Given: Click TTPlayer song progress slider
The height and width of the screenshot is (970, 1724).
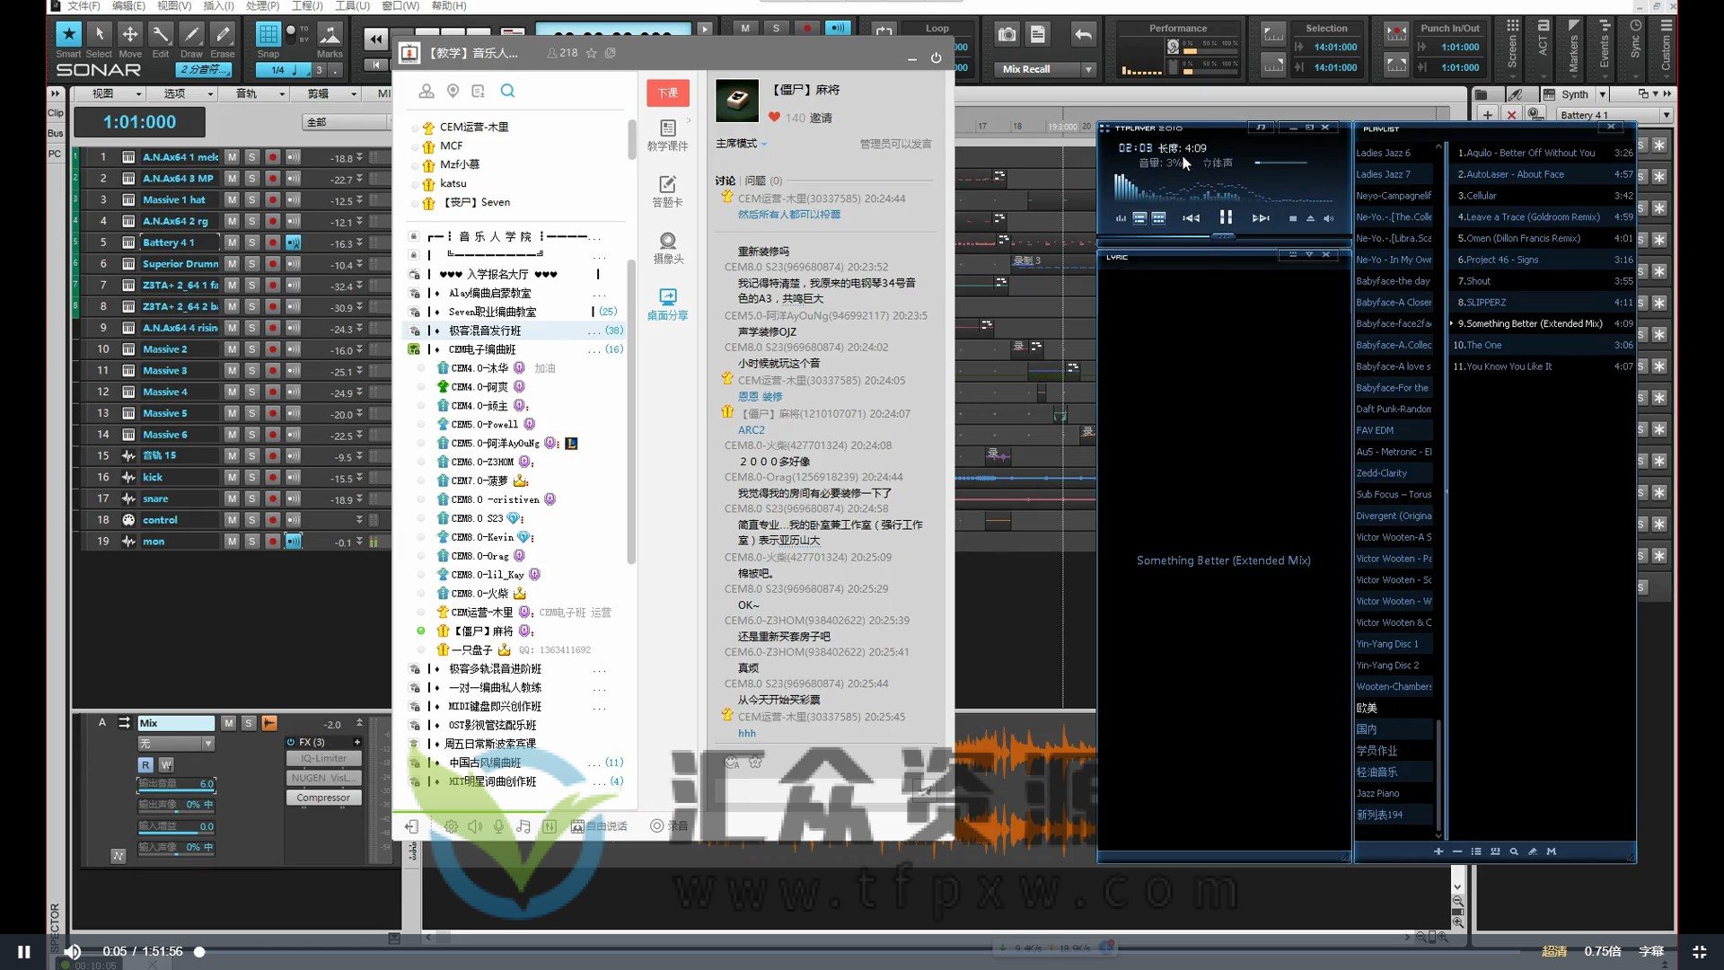Looking at the screenshot, I should (x=1224, y=236).
